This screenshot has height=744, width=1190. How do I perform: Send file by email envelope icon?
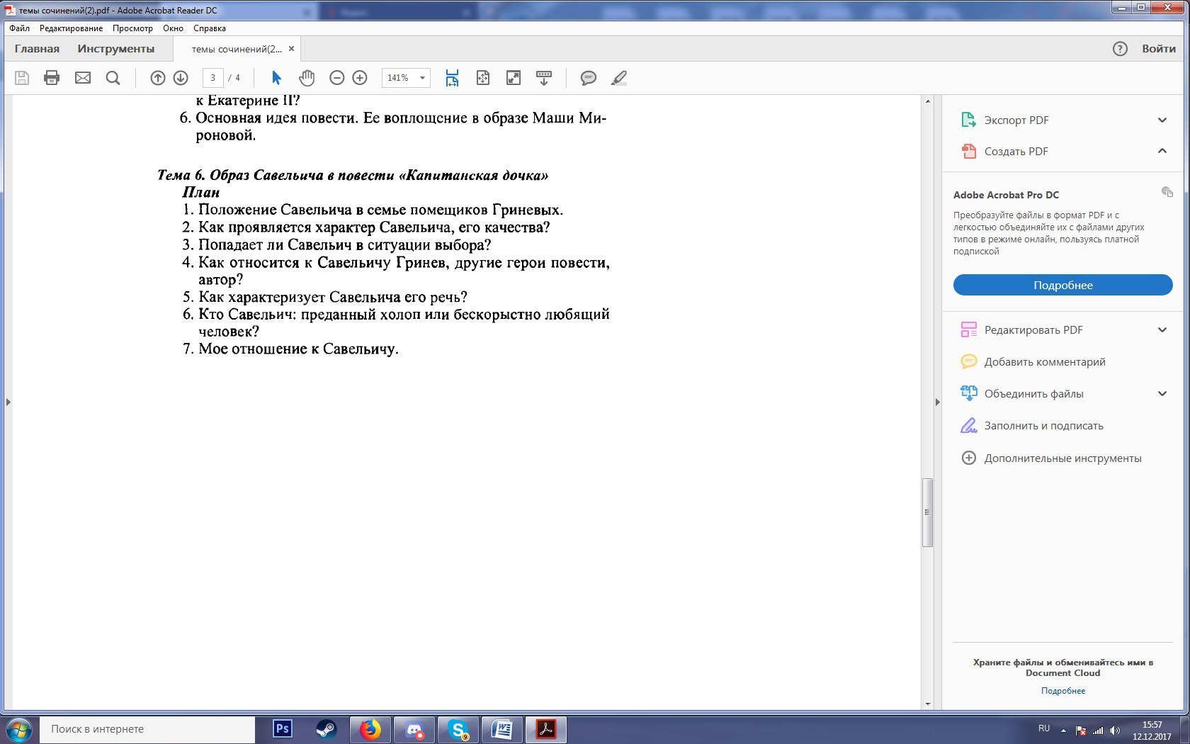click(83, 78)
